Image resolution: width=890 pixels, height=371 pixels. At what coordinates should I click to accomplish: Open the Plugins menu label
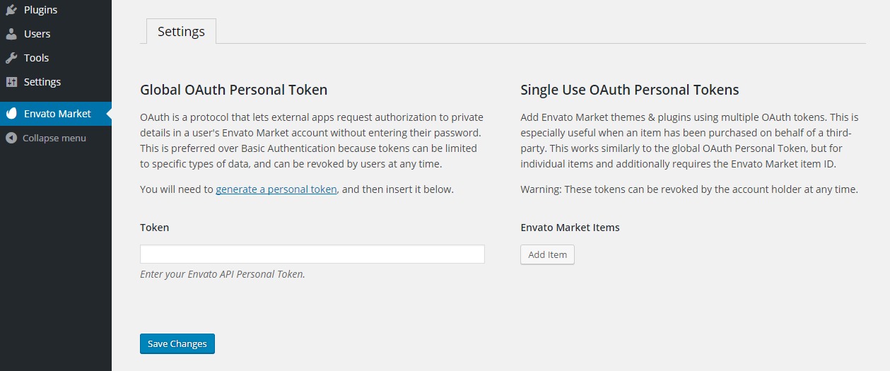pyautogui.click(x=40, y=10)
